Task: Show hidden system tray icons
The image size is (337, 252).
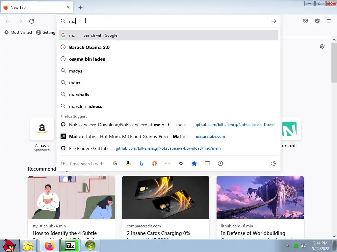Action: tap(288, 246)
